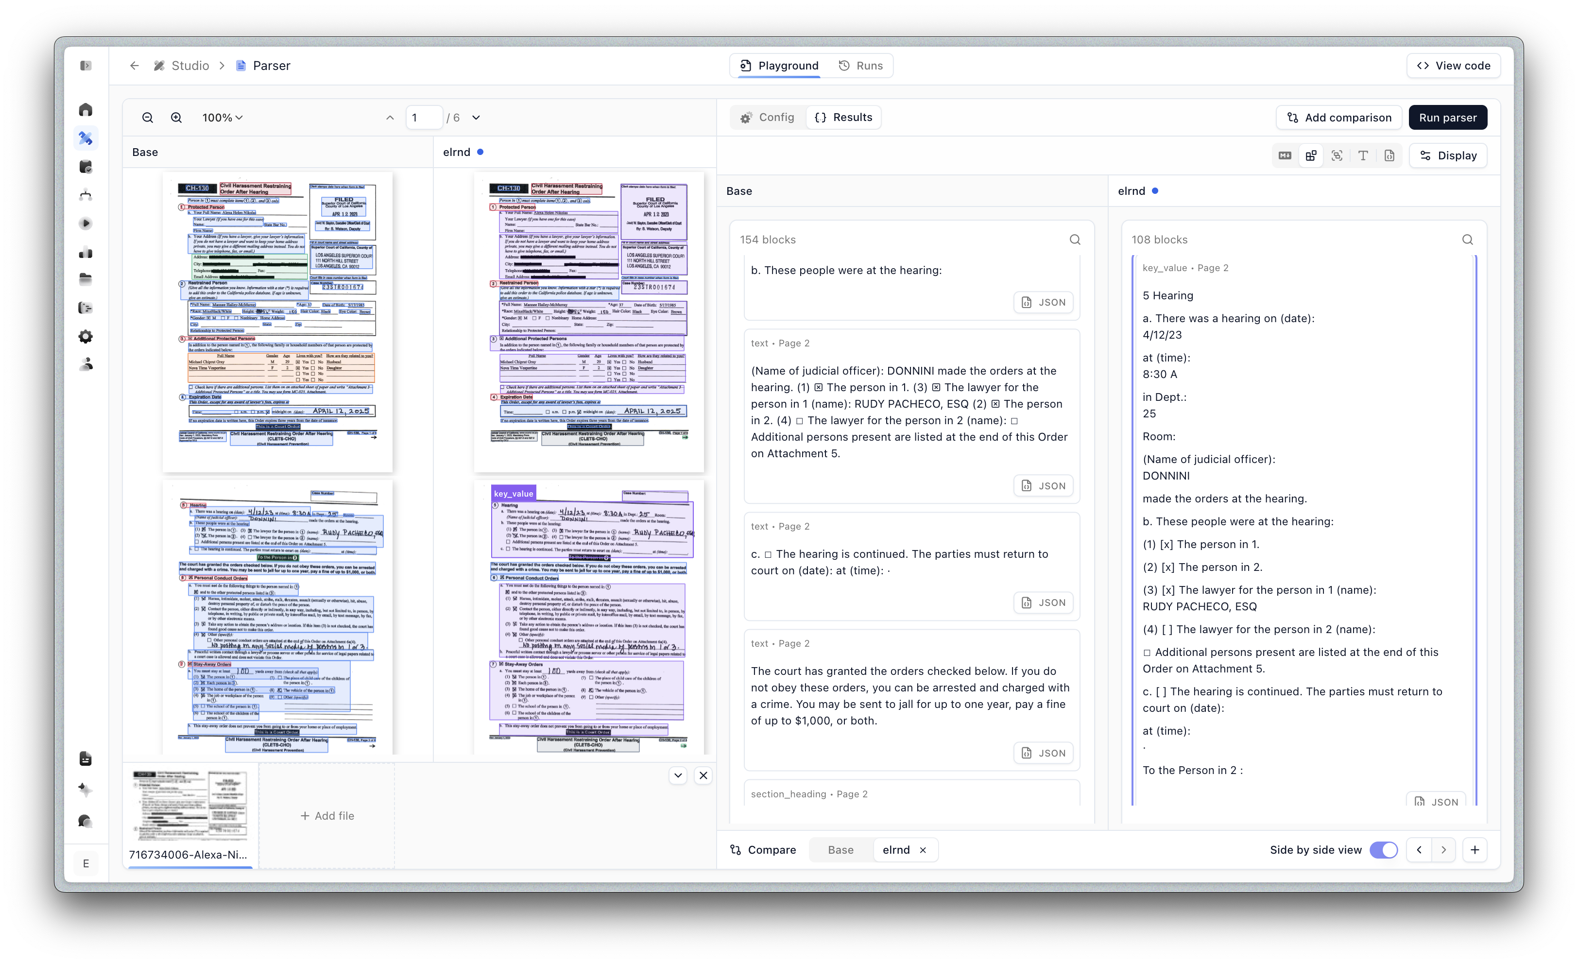Viewport: 1578px width, 964px height.
Task: Open JSON for 'The court has granted' block
Action: tap(1043, 753)
